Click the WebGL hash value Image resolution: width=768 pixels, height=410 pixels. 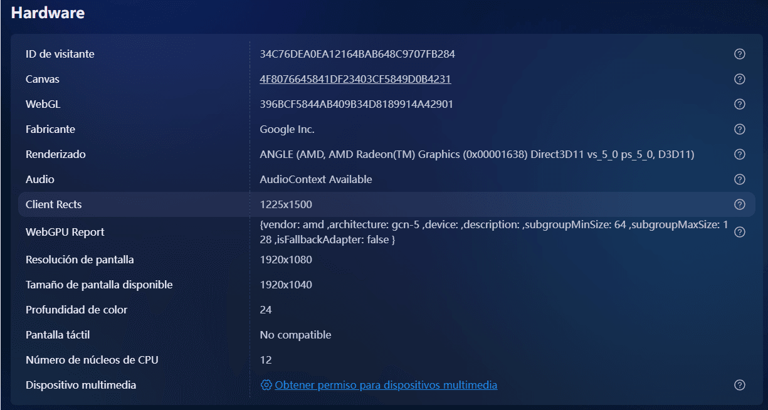(x=356, y=104)
